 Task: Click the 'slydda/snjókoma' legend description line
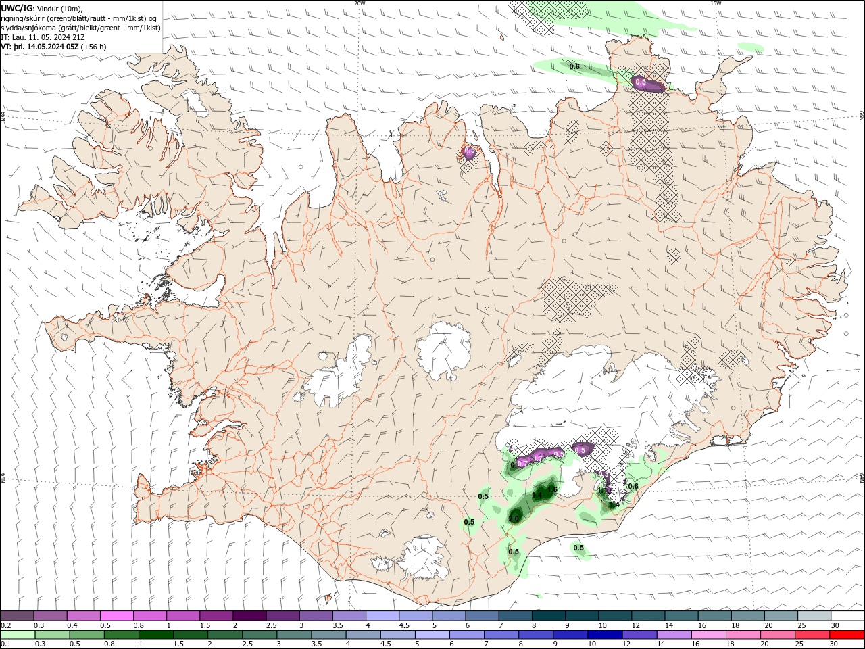point(80,28)
